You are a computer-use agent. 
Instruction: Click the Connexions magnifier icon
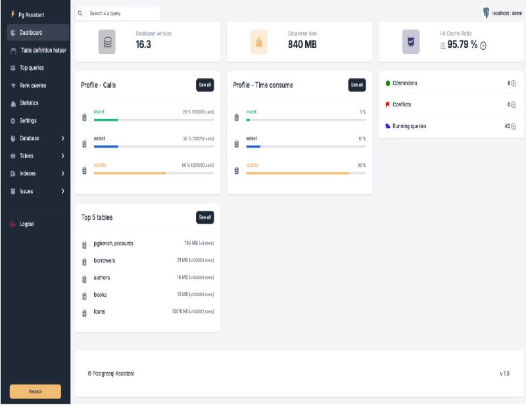point(514,83)
